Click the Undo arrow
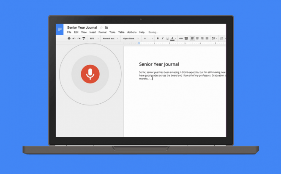 74,39
